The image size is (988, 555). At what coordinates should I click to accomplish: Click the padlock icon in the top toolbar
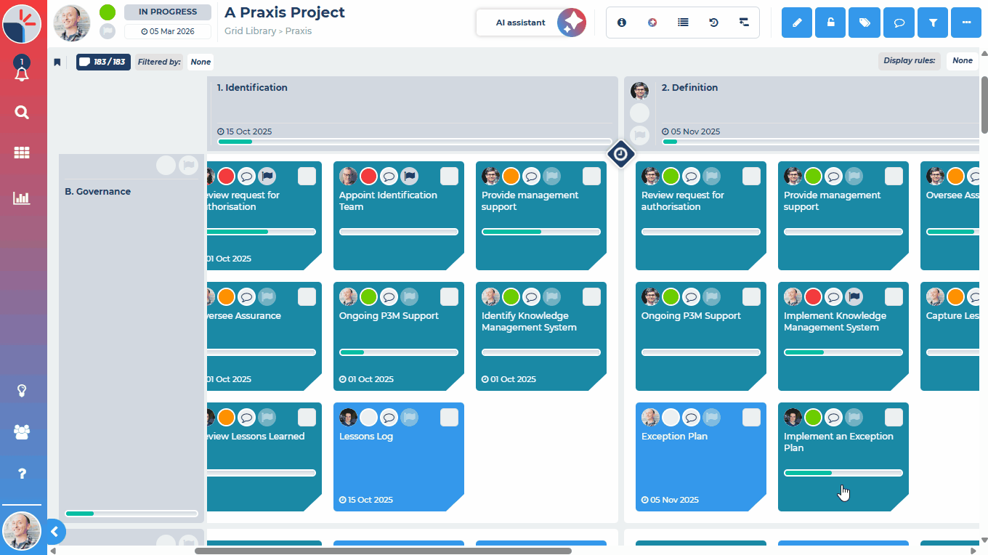[830, 23]
